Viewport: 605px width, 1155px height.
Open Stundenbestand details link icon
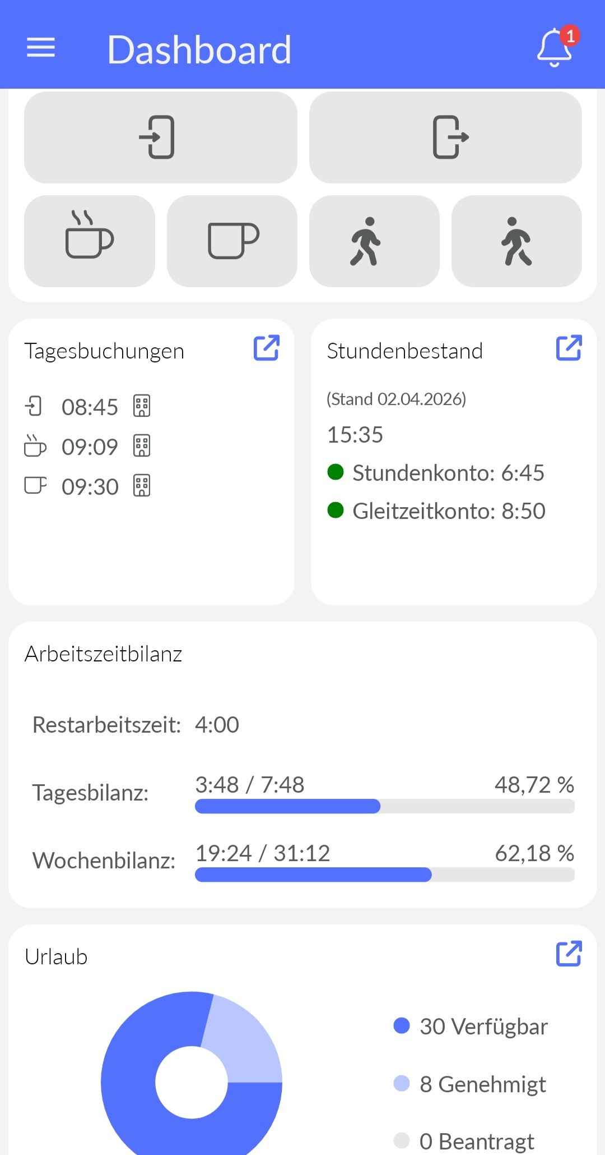click(569, 348)
